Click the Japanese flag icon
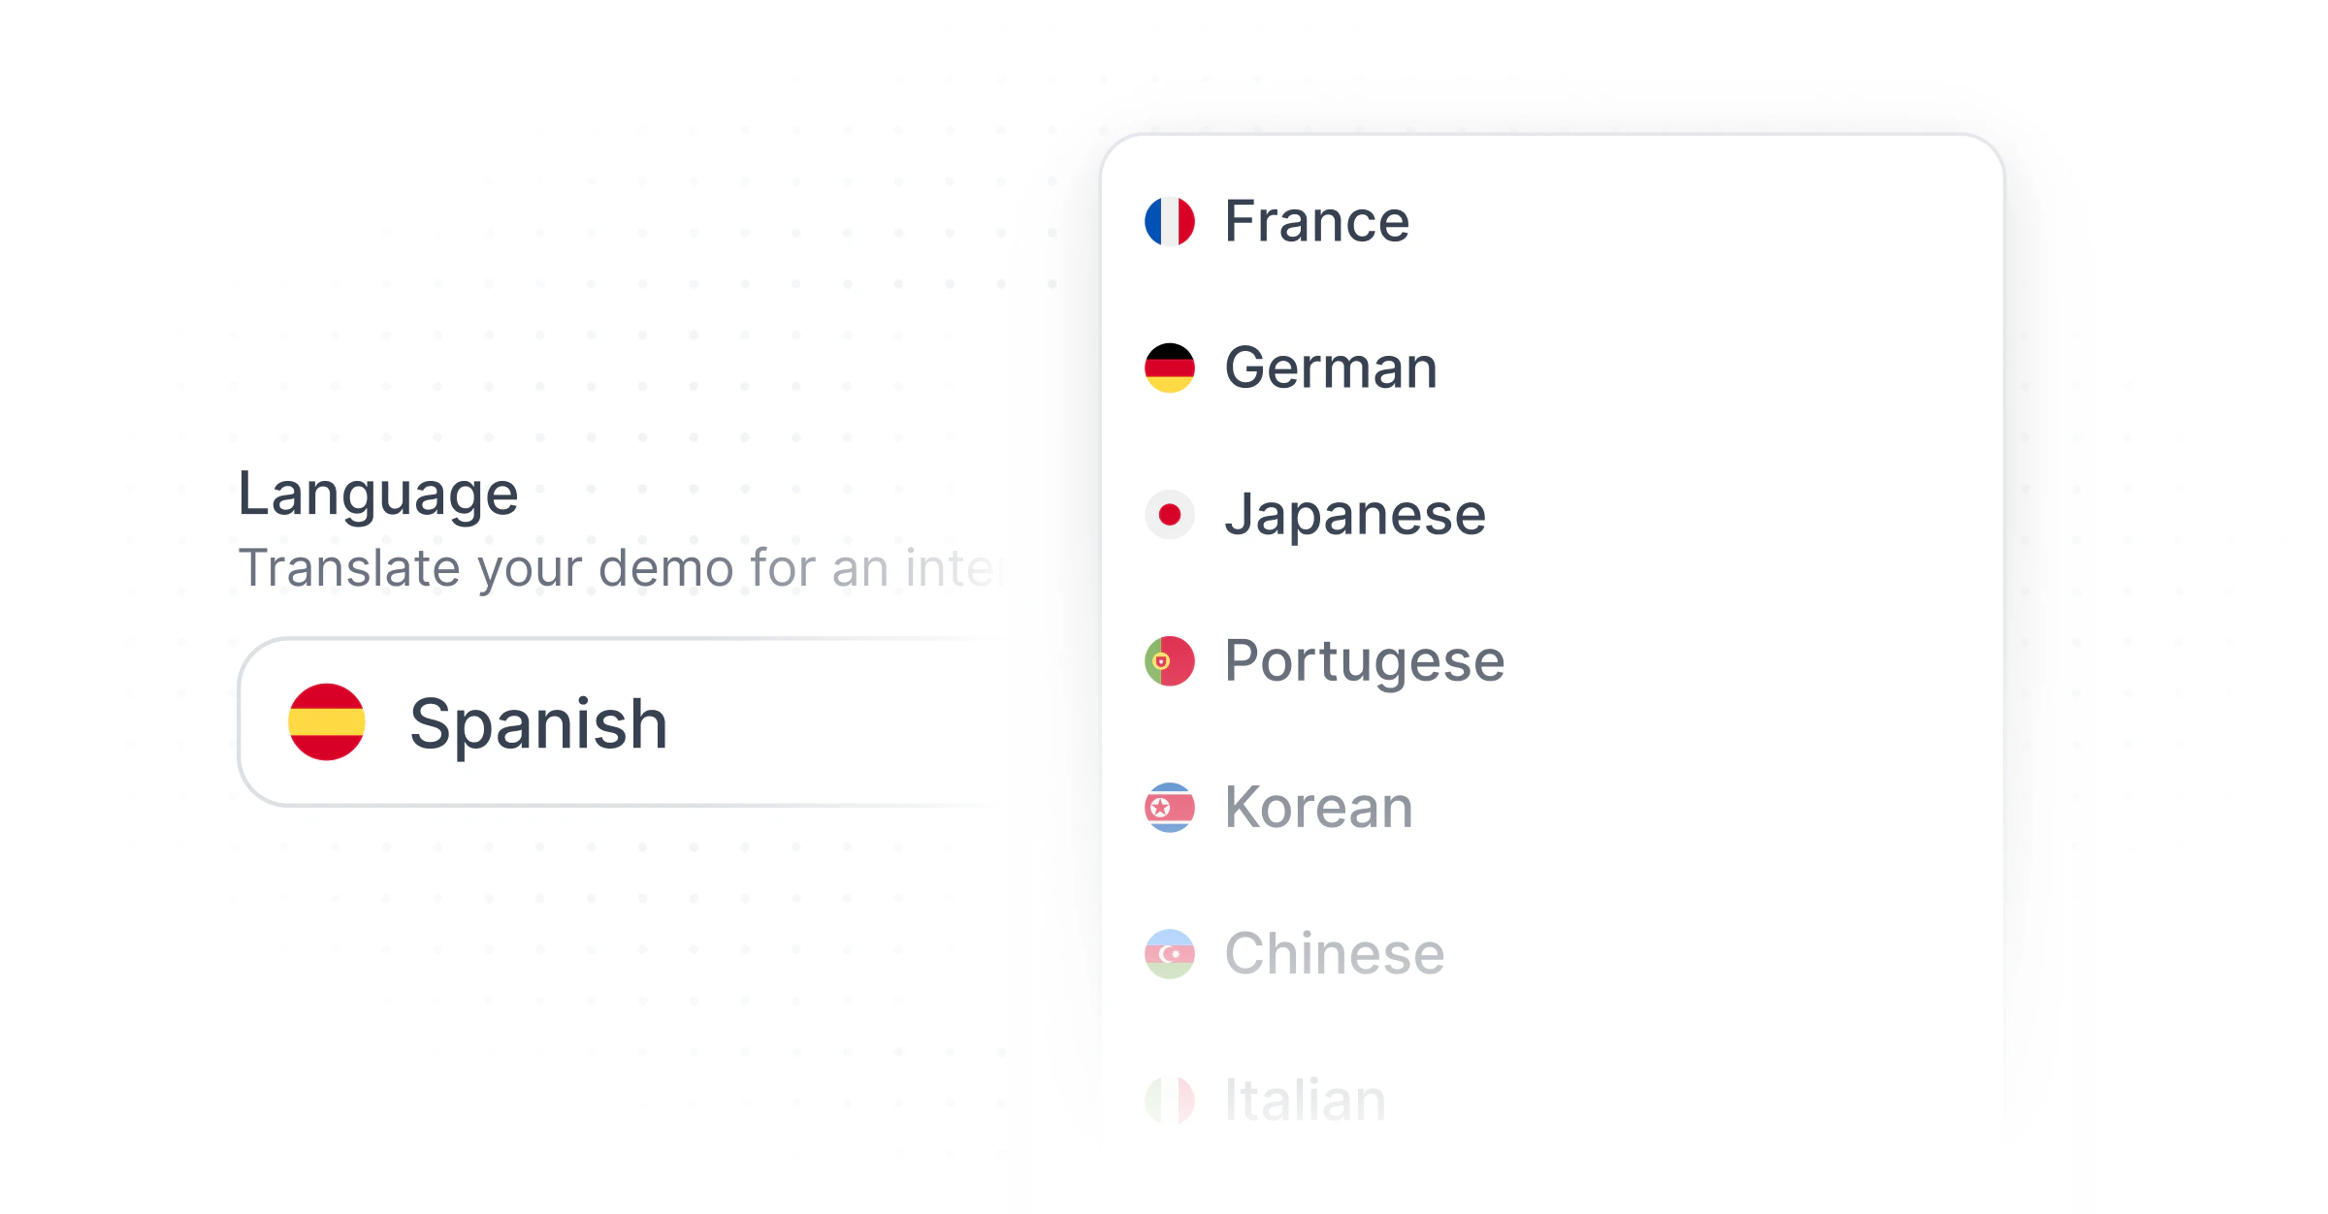This screenshot has width=2328, height=1214. (x=1171, y=515)
